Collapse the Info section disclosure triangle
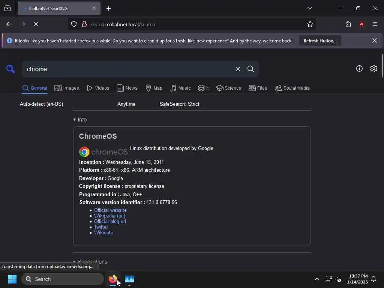The image size is (384, 288). 75,120
